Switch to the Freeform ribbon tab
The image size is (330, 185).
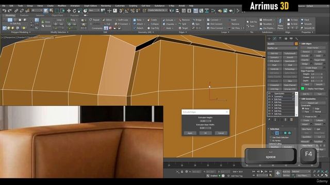point(24,15)
